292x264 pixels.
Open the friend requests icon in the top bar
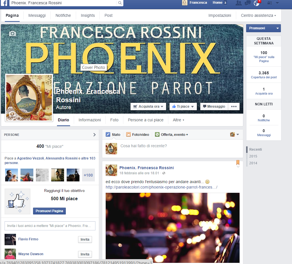238,3
